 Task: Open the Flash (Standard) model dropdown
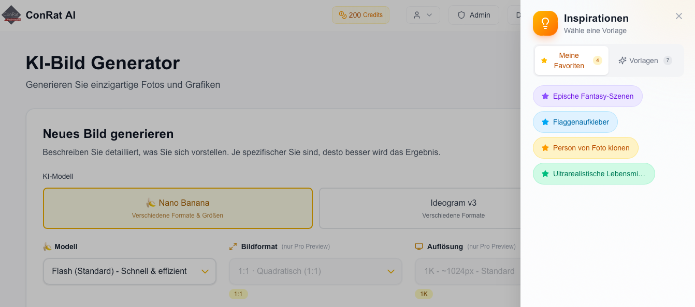point(129,271)
